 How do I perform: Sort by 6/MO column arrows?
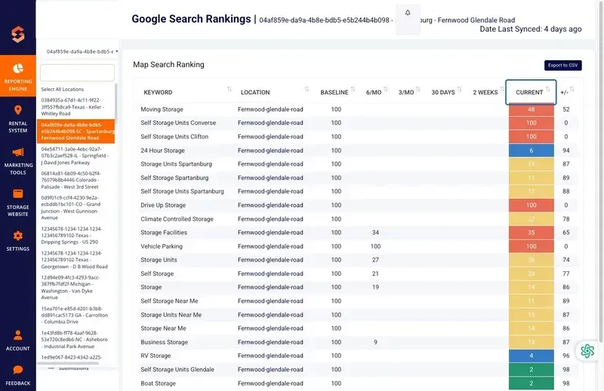click(x=386, y=89)
